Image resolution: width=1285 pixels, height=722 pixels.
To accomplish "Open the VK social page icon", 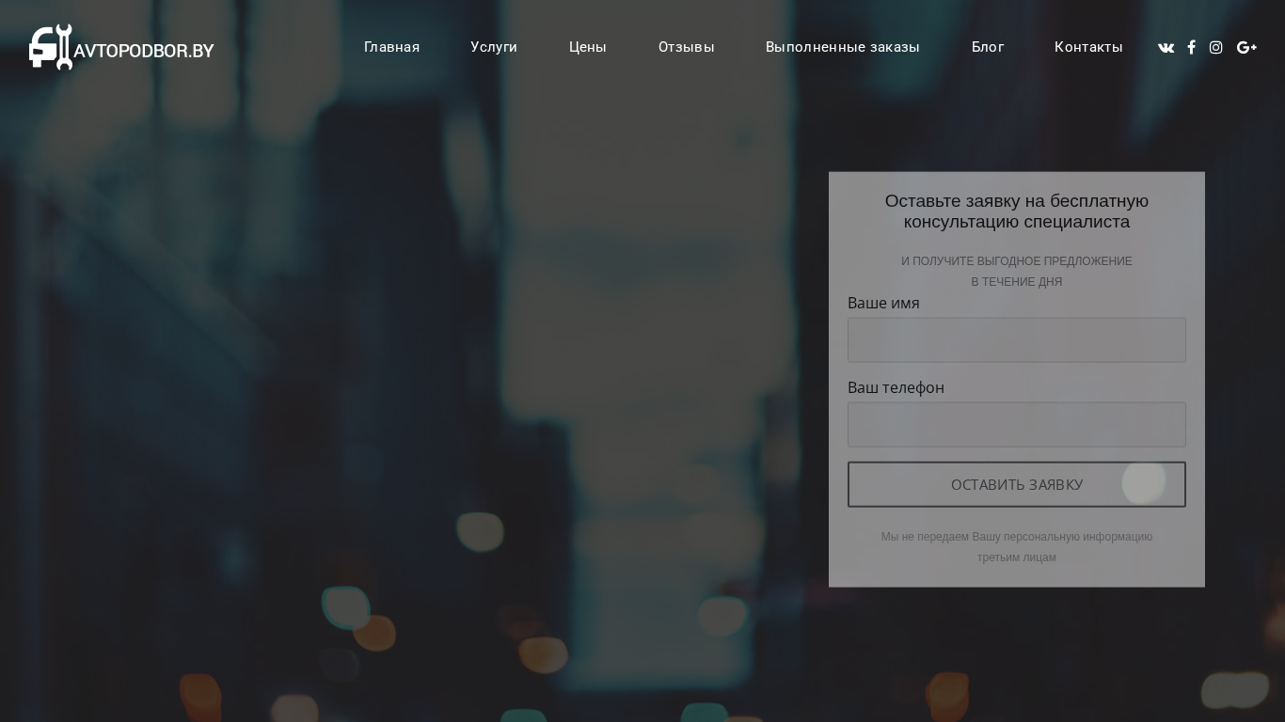I will pyautogui.click(x=1166, y=48).
